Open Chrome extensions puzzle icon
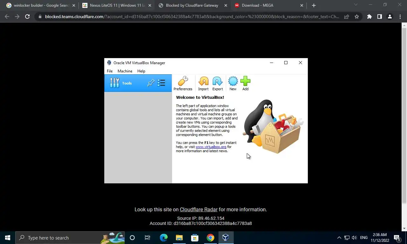407x244 pixels. point(369,17)
